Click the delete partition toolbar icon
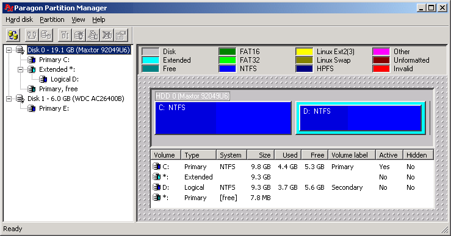This screenshot has width=451, height=236. pyautogui.click(x=107, y=35)
